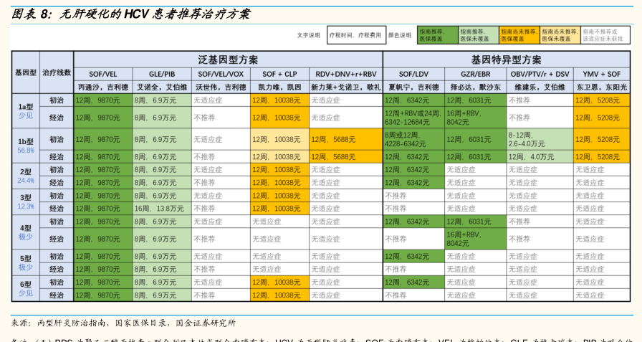Click the '治疗线数' header cell
Image resolution: width=642 pixels, height=342 pixels.
point(57,73)
